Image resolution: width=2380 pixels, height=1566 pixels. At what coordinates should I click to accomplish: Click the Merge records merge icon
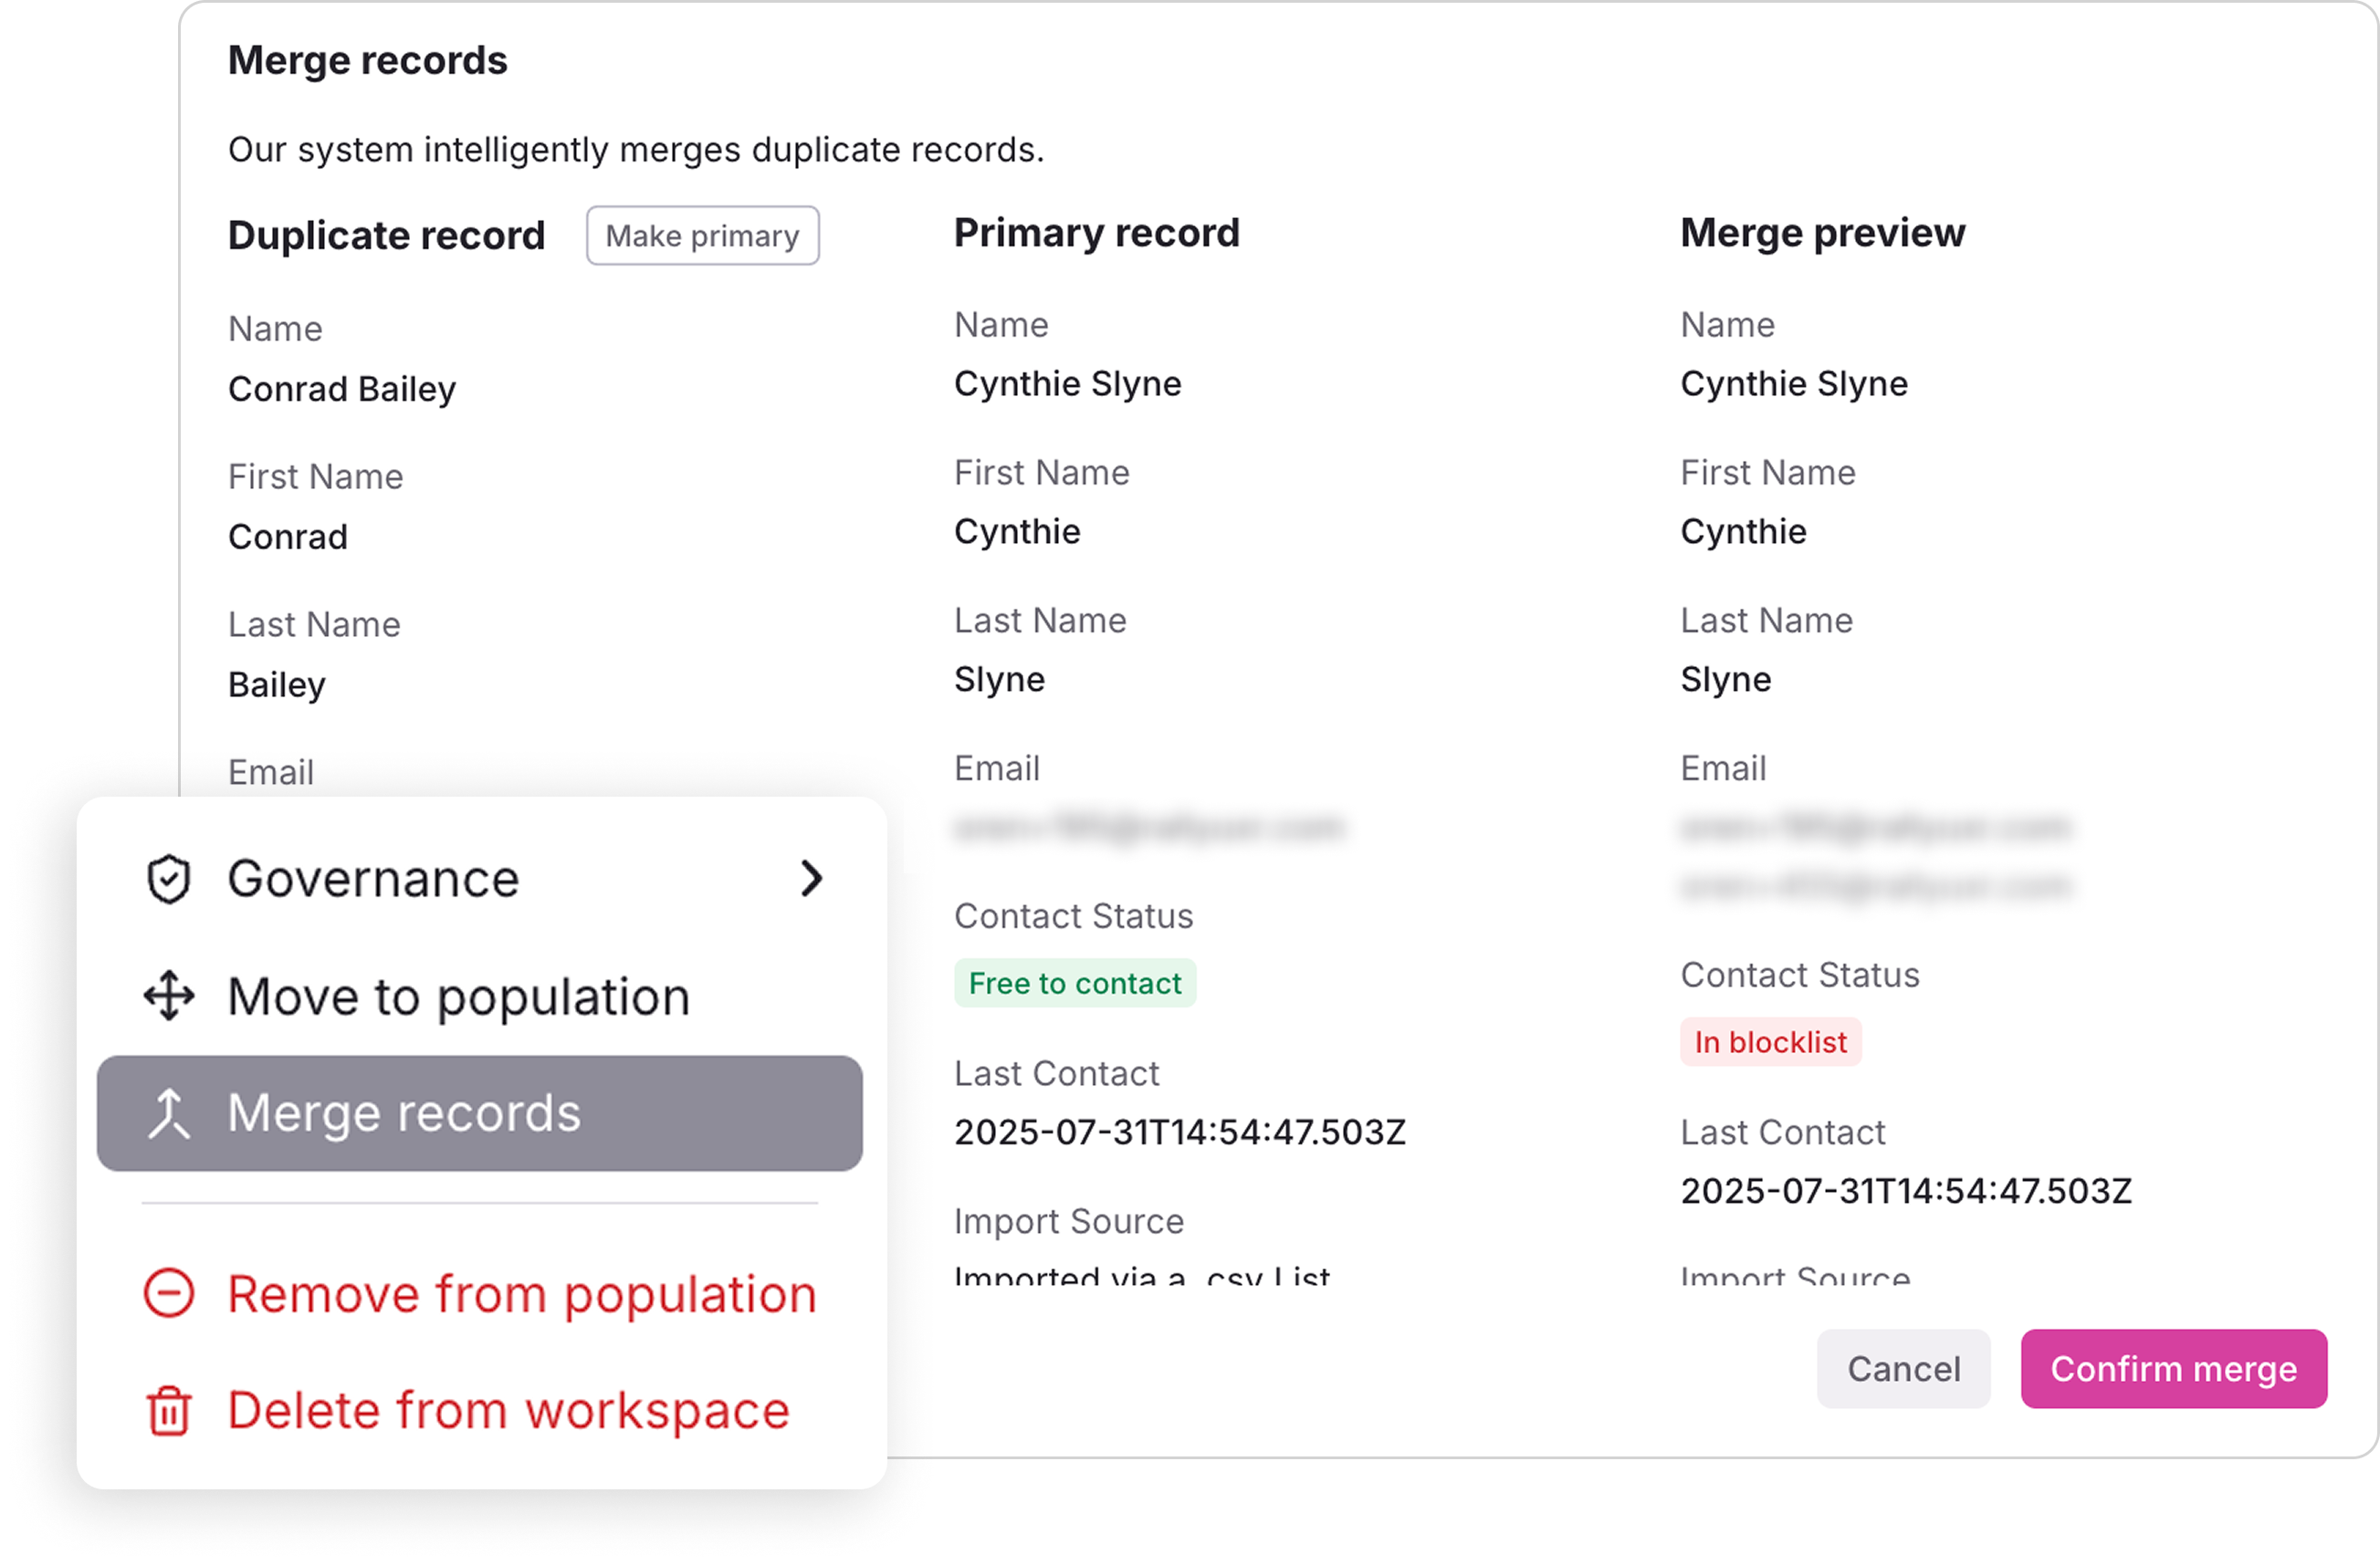168,1113
